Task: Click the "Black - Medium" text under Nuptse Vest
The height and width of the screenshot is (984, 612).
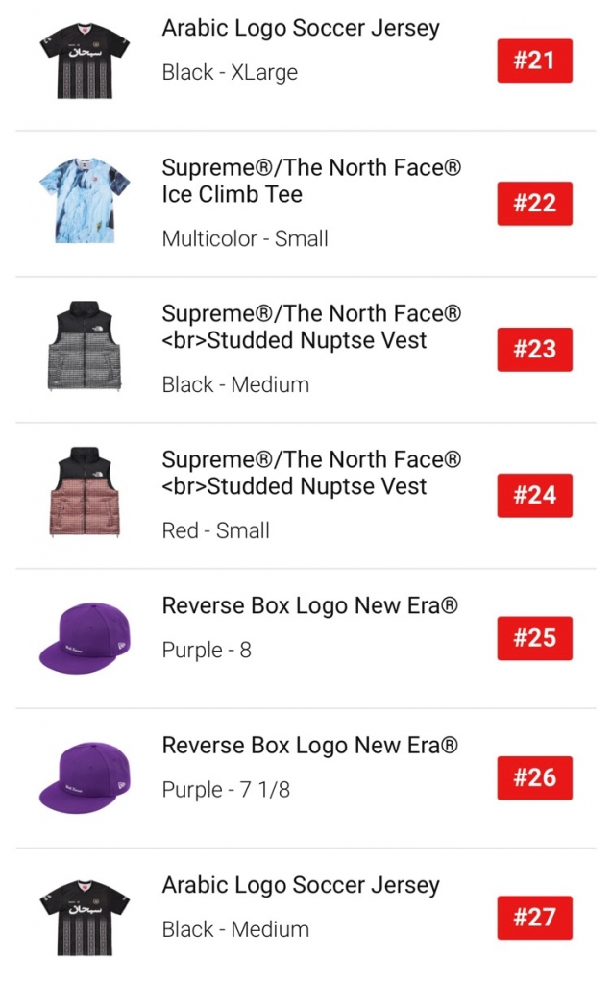Action: (235, 385)
